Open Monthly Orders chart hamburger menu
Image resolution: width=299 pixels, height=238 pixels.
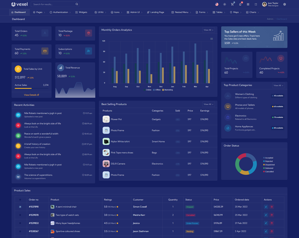(x=212, y=39)
